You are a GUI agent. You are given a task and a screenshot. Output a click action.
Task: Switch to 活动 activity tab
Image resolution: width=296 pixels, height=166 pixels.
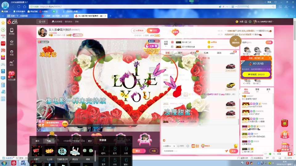click(219, 53)
